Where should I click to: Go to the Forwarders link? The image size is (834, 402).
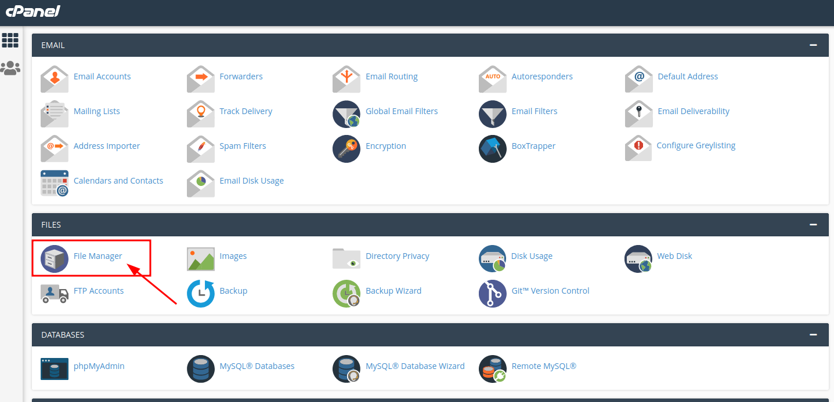[241, 76]
